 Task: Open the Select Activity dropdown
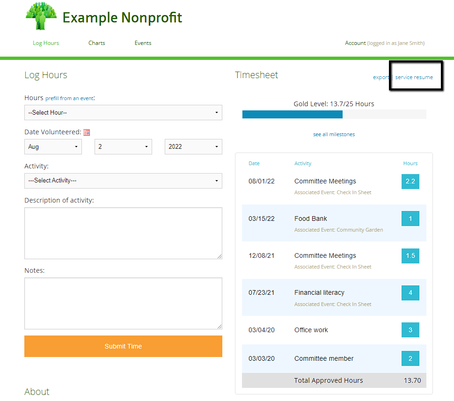pos(123,181)
